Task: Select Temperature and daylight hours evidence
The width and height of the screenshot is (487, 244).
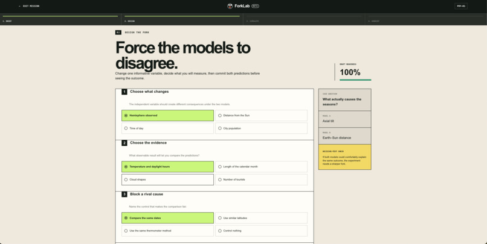Action: [168, 167]
